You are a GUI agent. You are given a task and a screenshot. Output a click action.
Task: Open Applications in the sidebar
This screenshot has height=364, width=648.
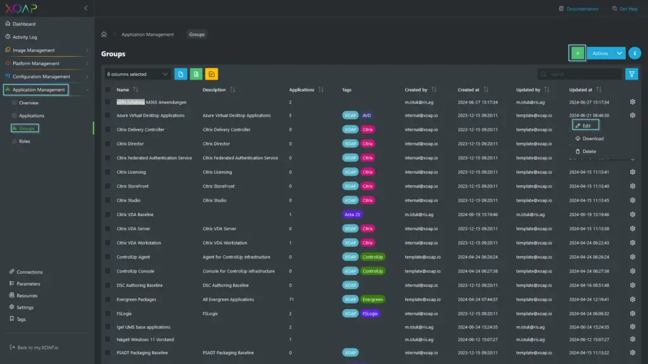click(32, 116)
